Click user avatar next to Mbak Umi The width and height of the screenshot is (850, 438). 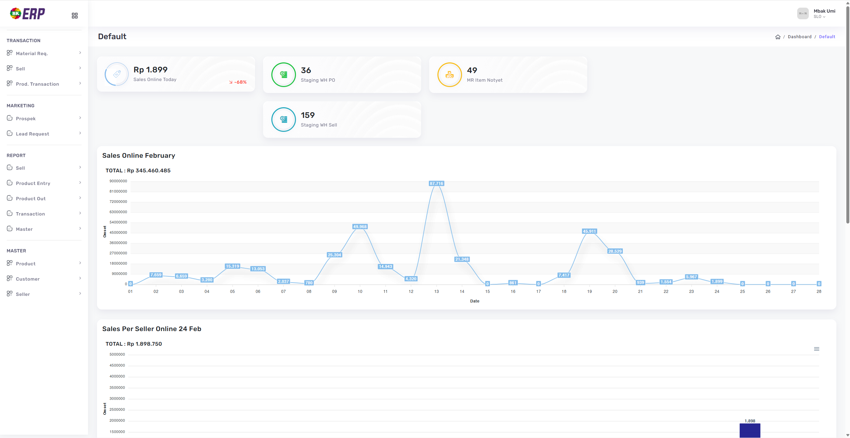pyautogui.click(x=803, y=14)
